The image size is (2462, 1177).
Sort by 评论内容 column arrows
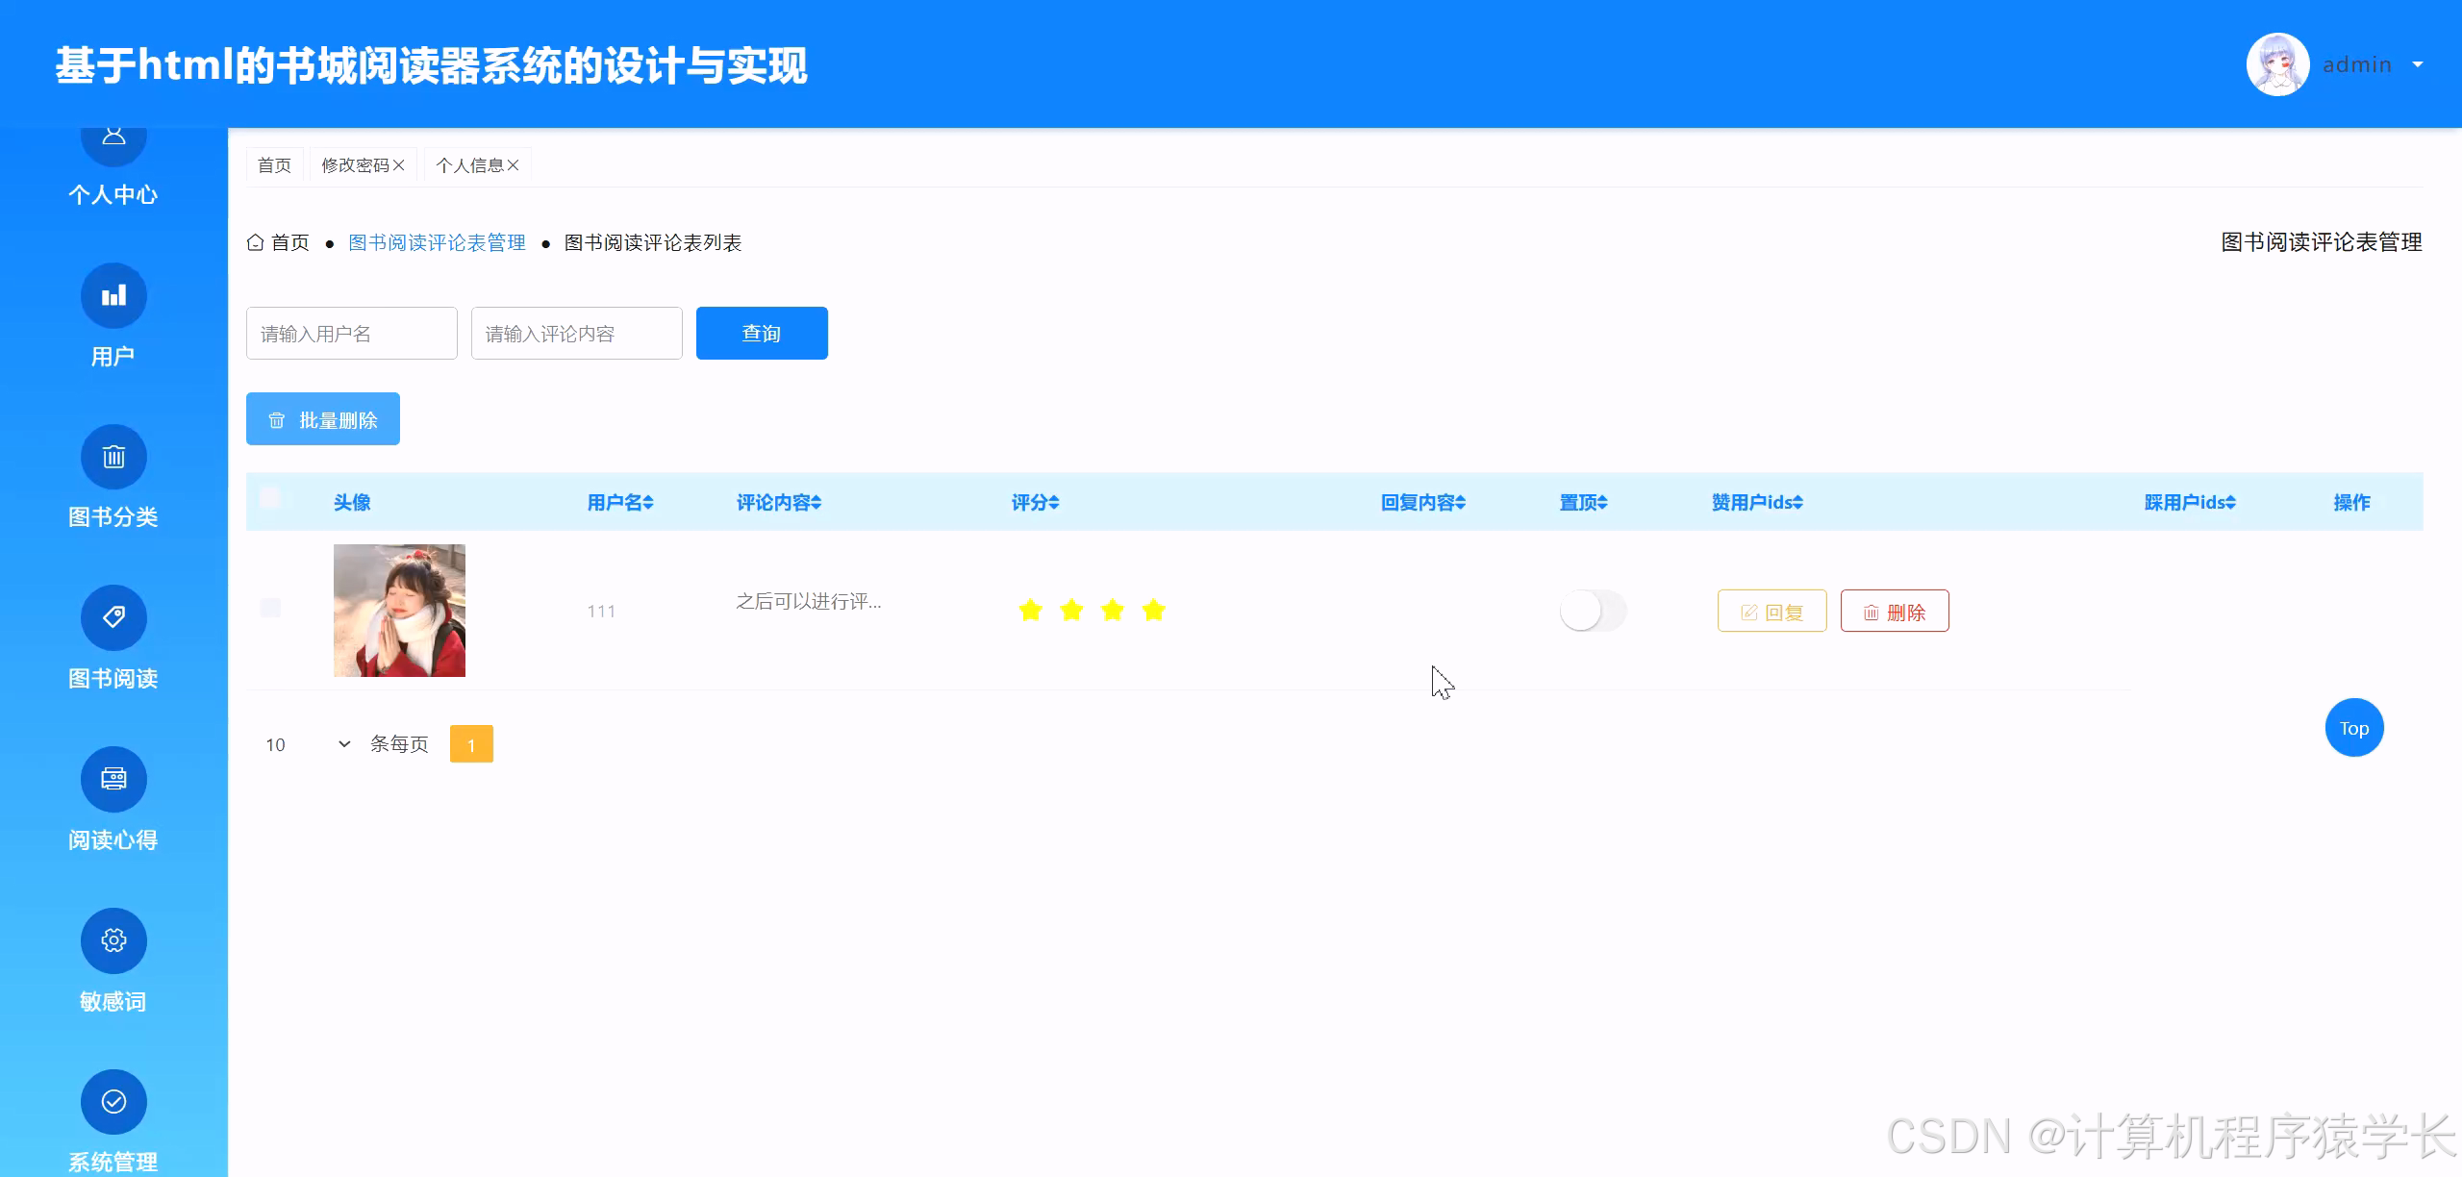(816, 502)
